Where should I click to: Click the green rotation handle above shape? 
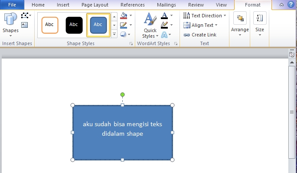click(x=122, y=95)
